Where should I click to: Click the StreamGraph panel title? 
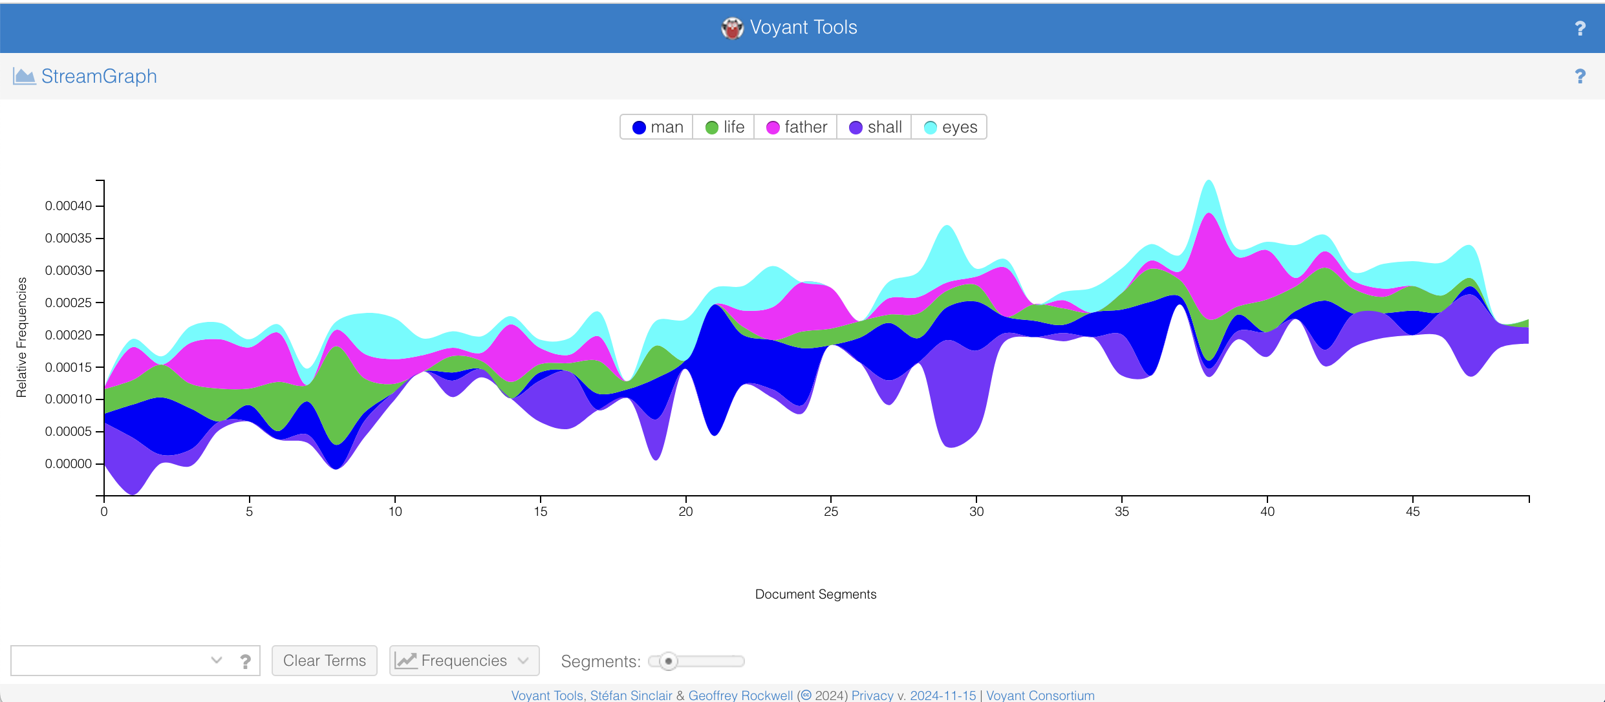point(99,76)
